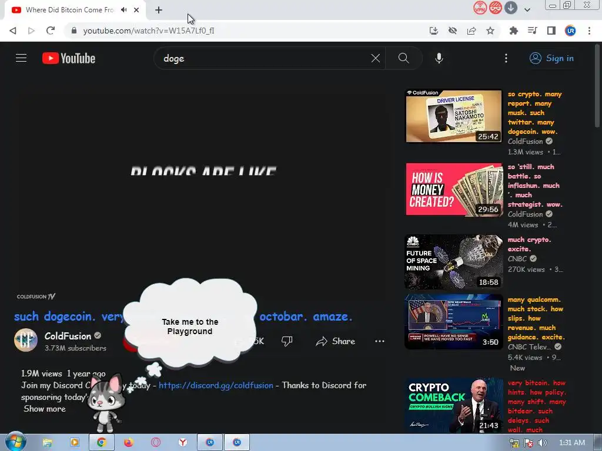Viewport: 602px width, 451px height.
Task: Open Opera from the taskbar
Action: (155, 443)
